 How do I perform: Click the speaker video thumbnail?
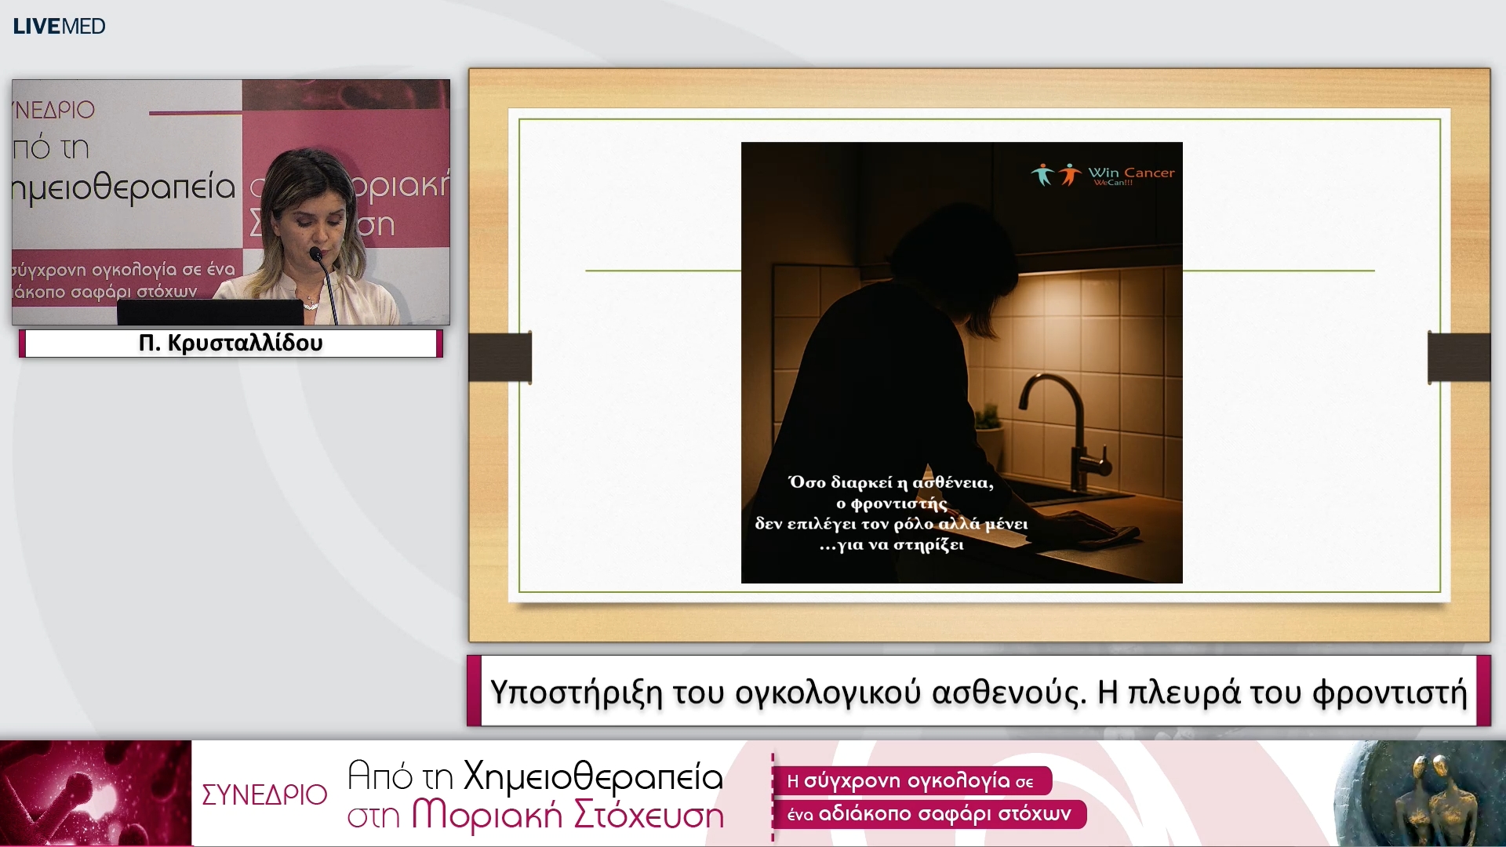(x=231, y=202)
